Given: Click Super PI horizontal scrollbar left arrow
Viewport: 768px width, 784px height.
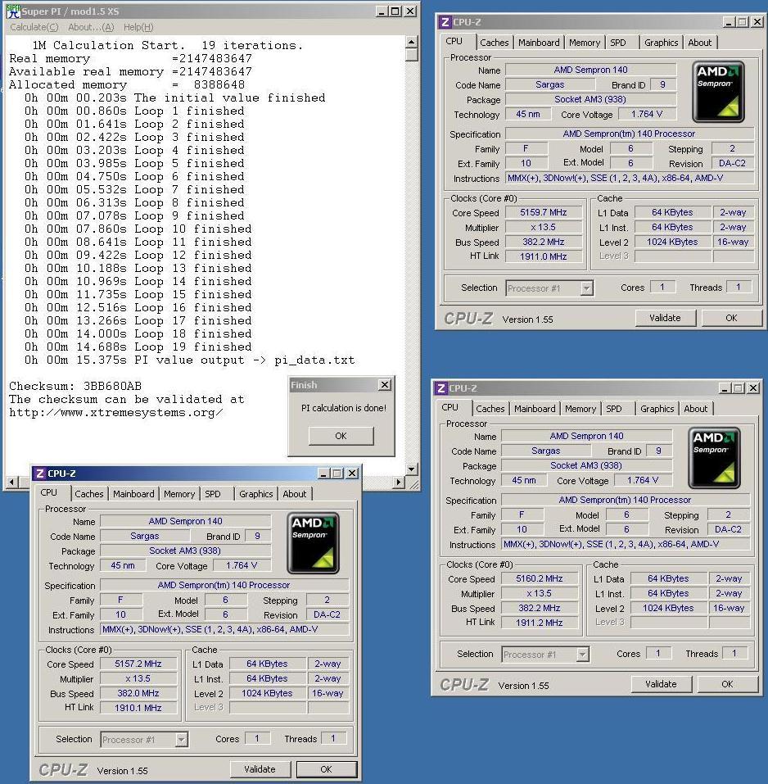Looking at the screenshot, I should (x=12, y=482).
